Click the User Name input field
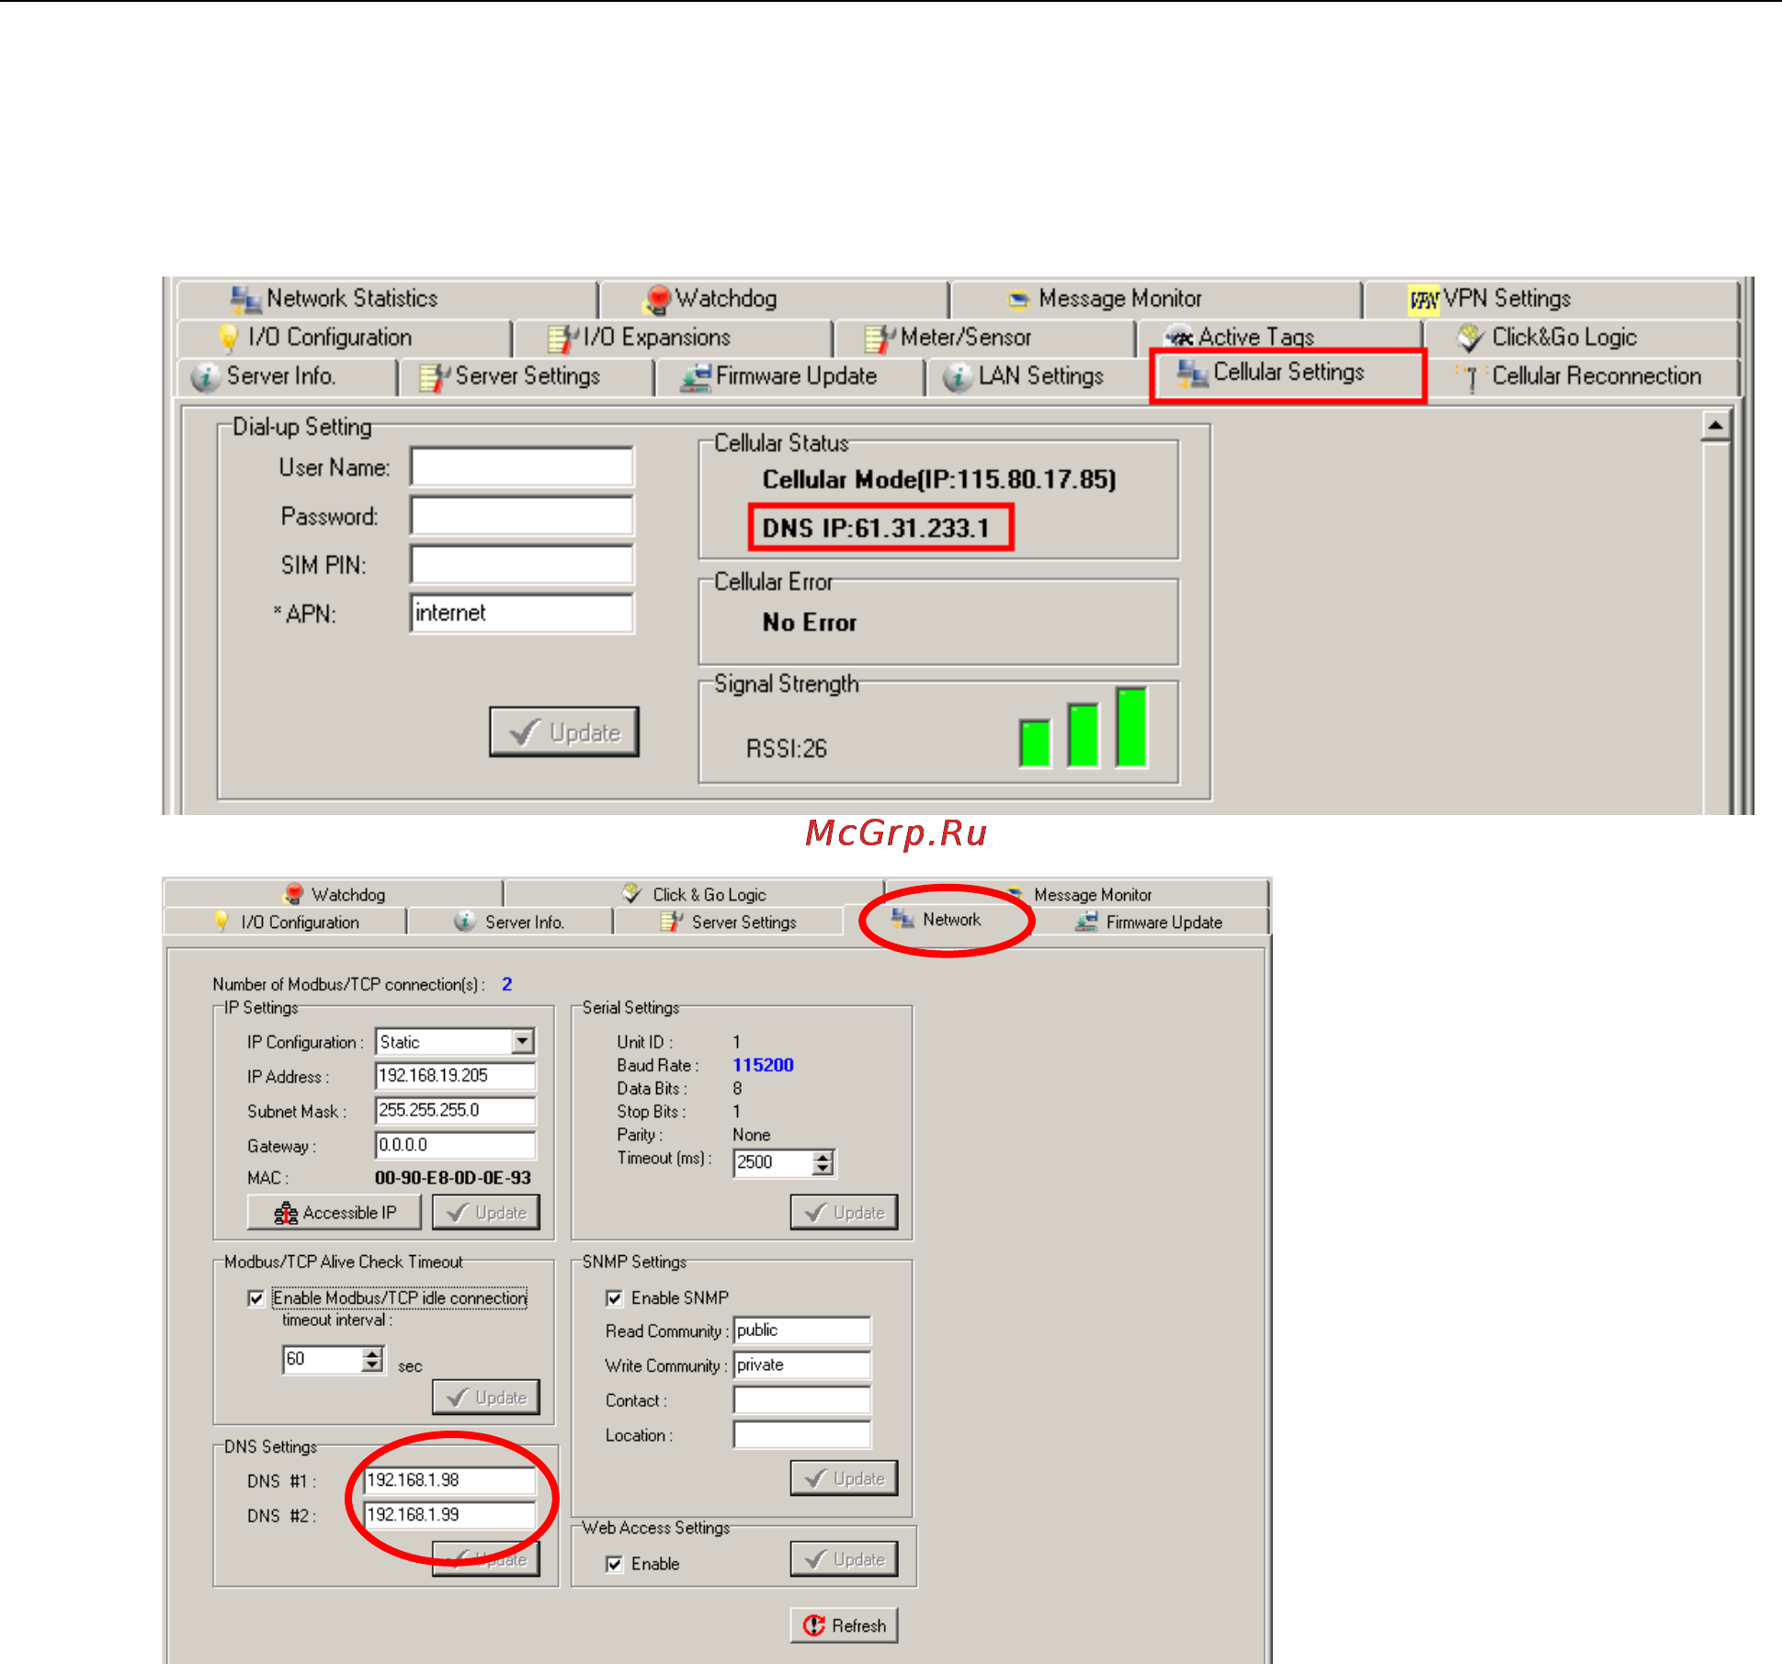The height and width of the screenshot is (1664, 1782). point(522,467)
